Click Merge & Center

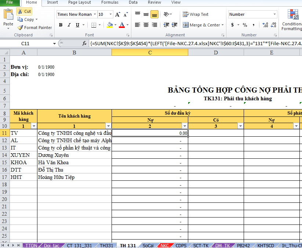tap(201, 25)
